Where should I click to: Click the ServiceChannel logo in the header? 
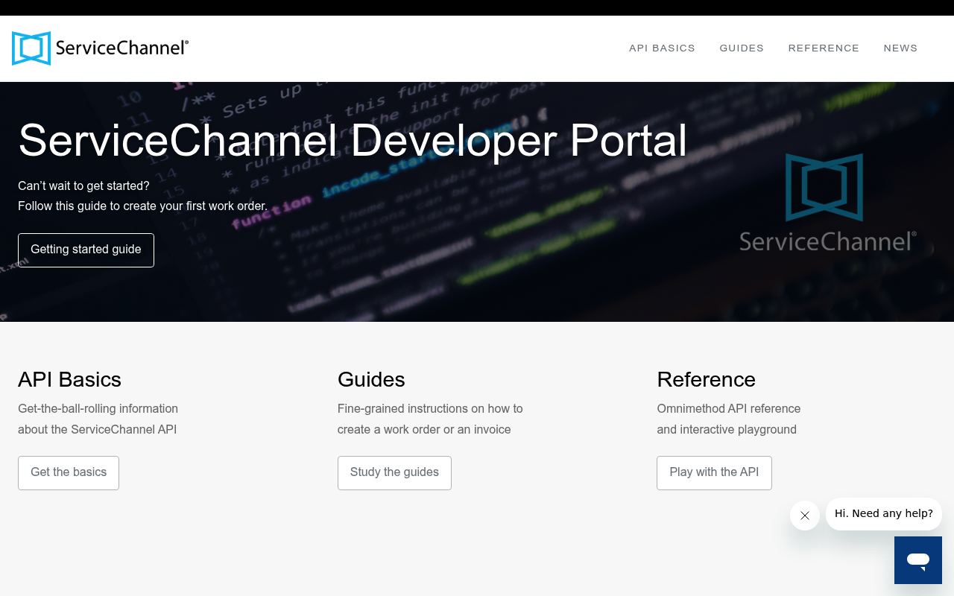coord(100,48)
